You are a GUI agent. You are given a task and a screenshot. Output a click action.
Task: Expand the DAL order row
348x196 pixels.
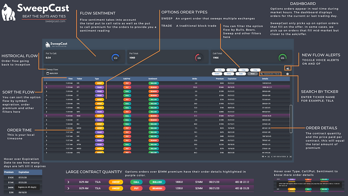click(46, 104)
